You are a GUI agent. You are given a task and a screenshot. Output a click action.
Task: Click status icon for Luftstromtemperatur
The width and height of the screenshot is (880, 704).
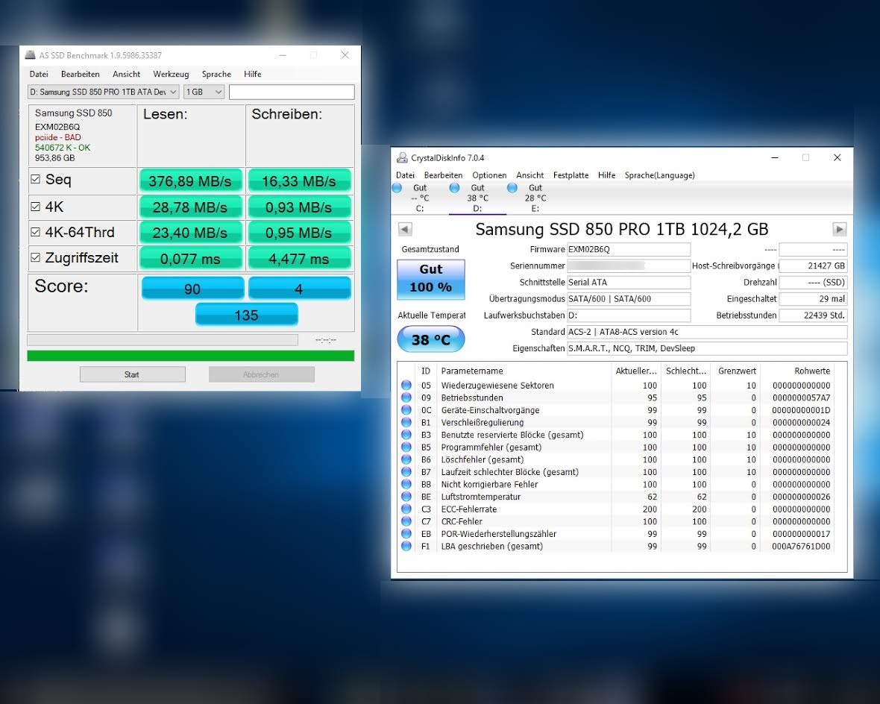tap(406, 496)
